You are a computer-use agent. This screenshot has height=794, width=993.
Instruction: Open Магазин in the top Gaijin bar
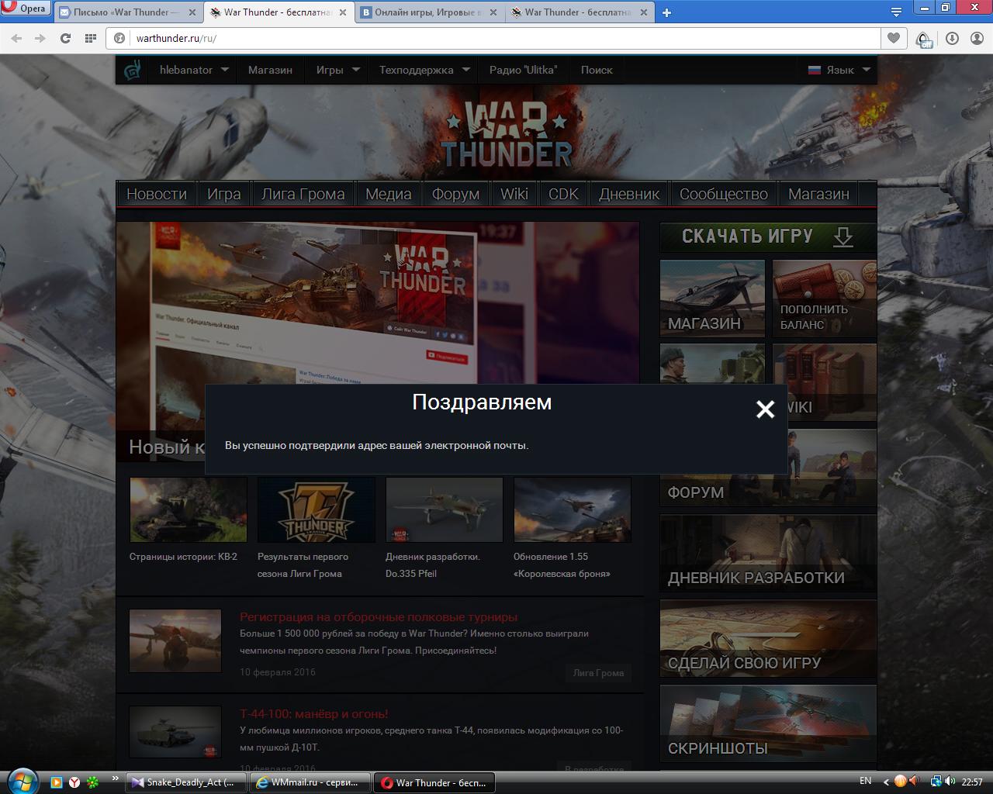click(270, 70)
